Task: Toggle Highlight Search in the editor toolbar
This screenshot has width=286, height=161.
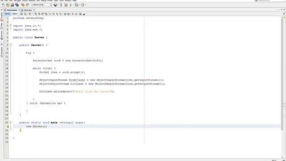Action: (46, 14)
